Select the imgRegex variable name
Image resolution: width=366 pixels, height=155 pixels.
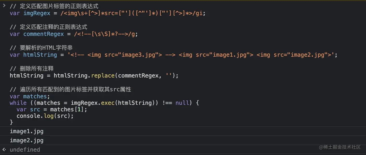(37, 13)
